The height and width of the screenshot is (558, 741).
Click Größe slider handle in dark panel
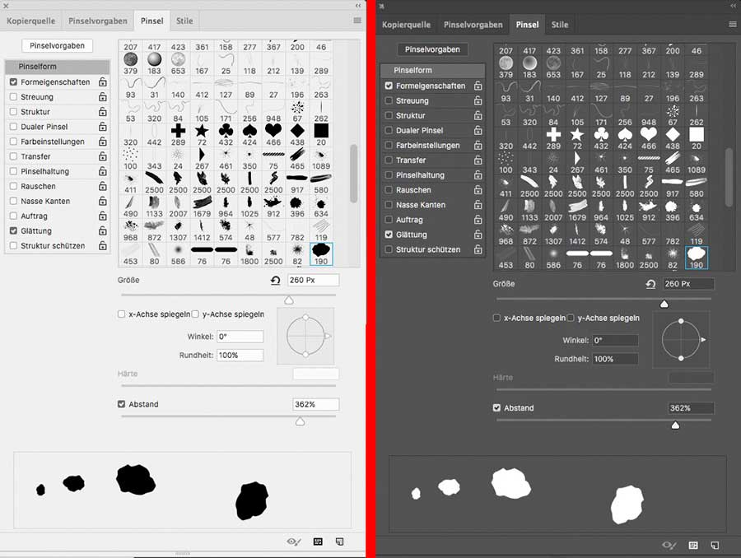coord(664,304)
